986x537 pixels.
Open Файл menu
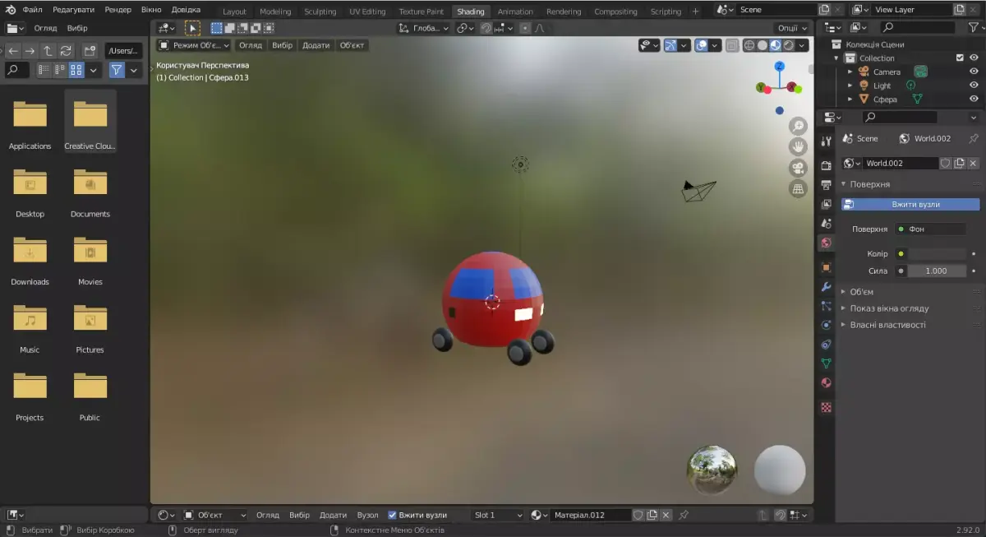point(33,10)
